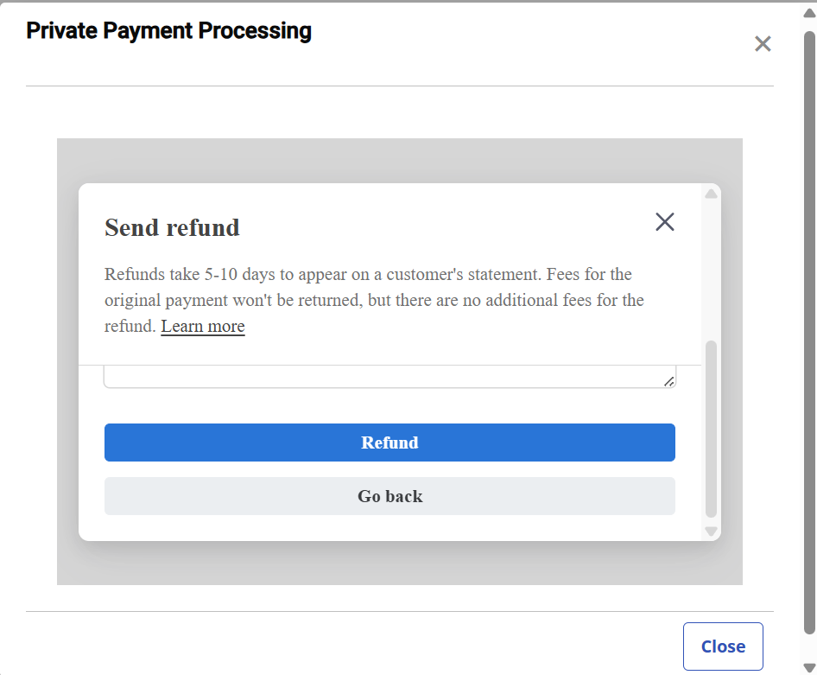Click the Go back button
Screen dimensions: 817x675
click(389, 496)
